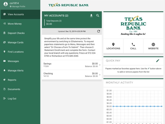The height and width of the screenshot is (124, 165).
Task: Click the Log Out label
Action: 12,99
